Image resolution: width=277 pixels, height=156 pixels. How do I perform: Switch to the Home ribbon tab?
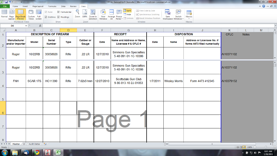click(15, 6)
